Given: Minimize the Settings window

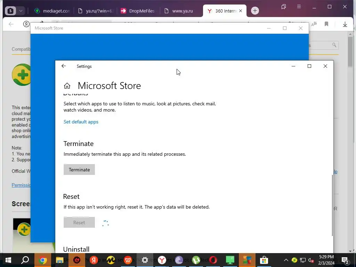Looking at the screenshot, I should [x=293, y=66].
